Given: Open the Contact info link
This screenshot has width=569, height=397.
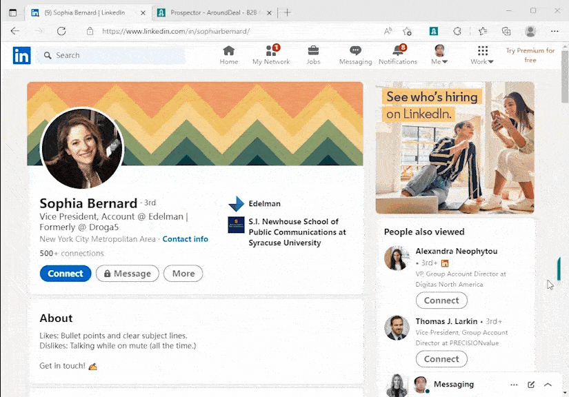Looking at the screenshot, I should coord(185,239).
